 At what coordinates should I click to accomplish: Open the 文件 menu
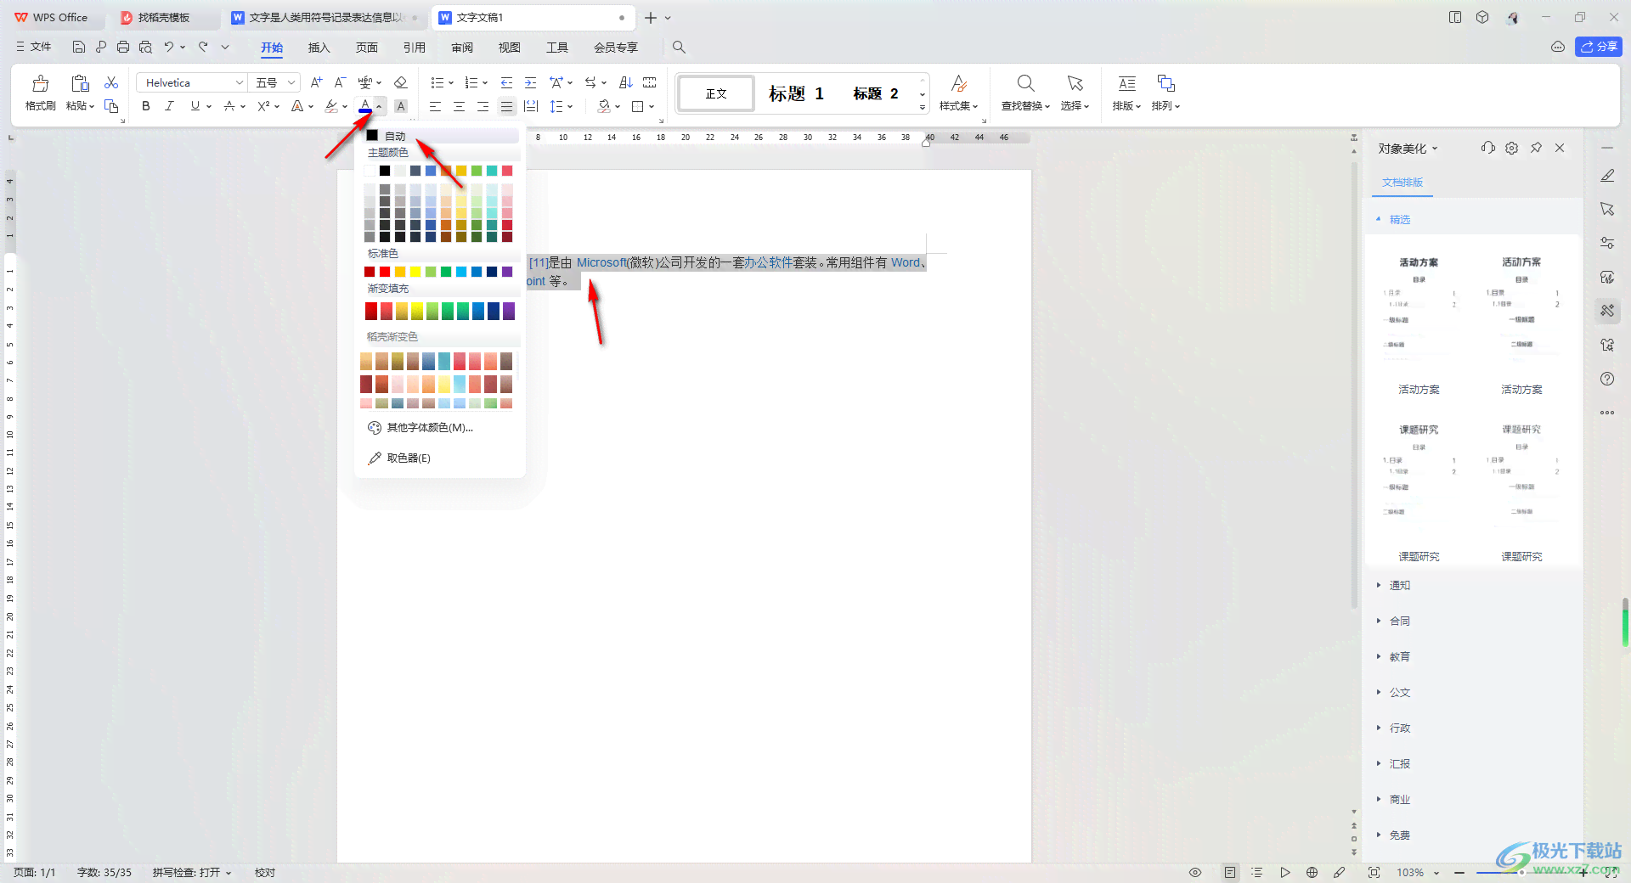point(34,47)
